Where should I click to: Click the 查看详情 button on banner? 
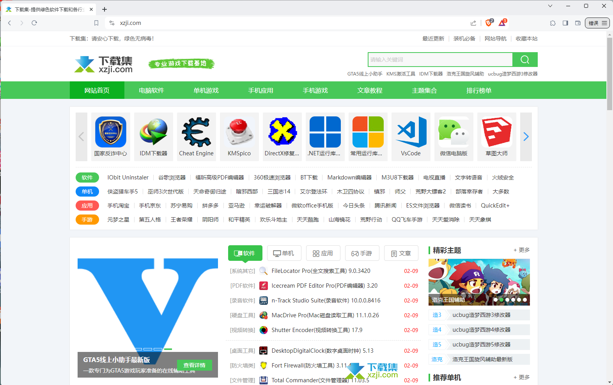pos(194,365)
